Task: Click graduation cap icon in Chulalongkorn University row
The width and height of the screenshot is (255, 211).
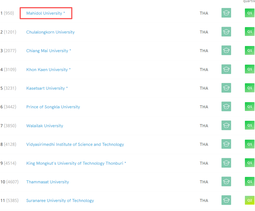Action: pos(226,32)
